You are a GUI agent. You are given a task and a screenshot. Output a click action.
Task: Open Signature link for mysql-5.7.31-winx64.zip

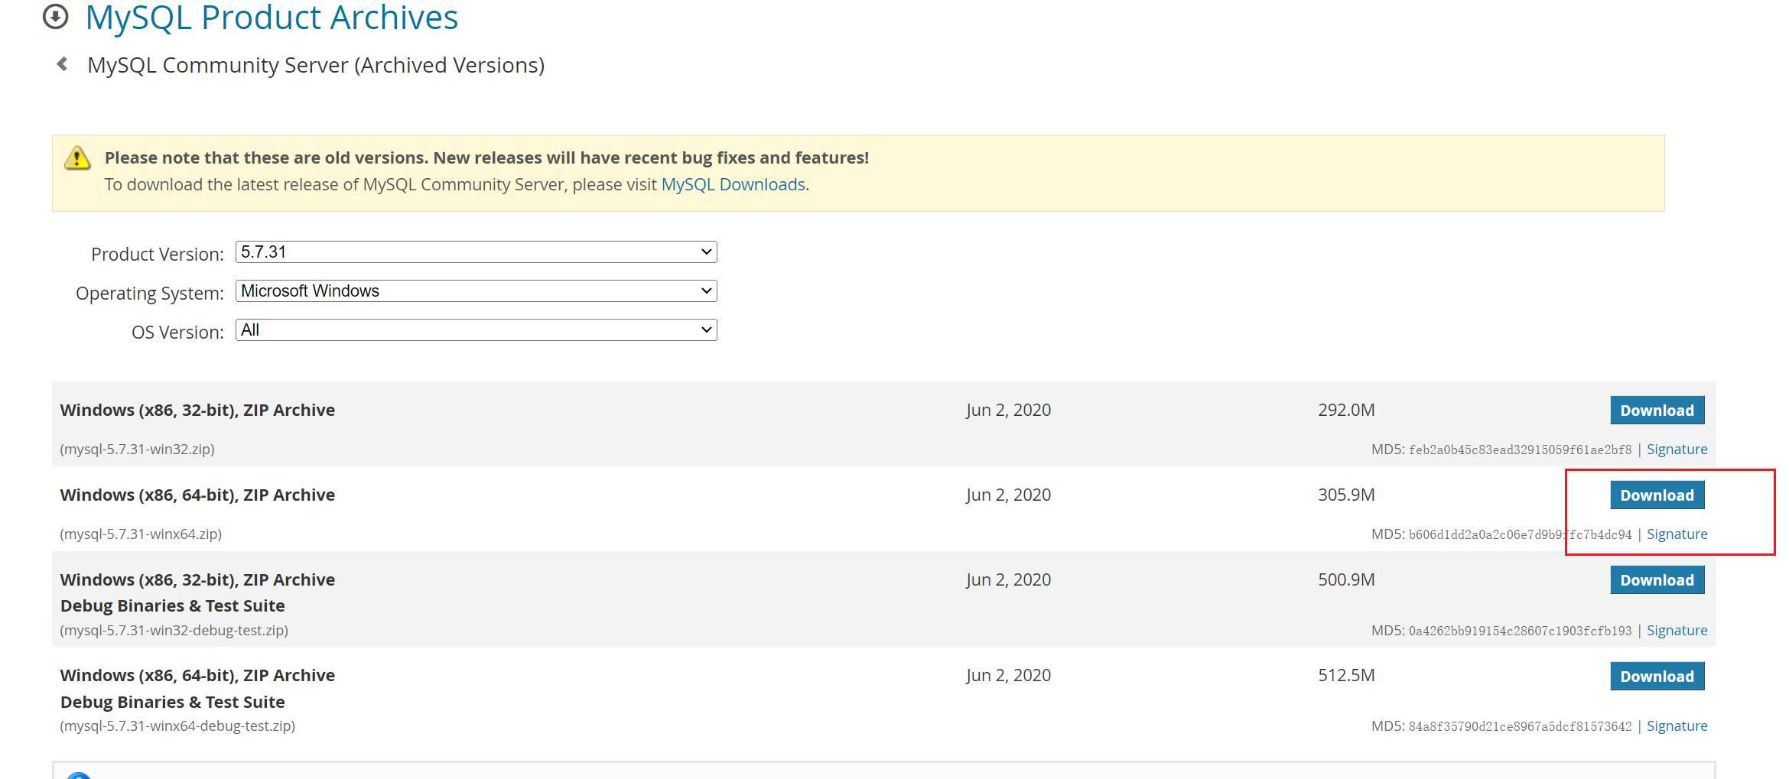[x=1677, y=534]
